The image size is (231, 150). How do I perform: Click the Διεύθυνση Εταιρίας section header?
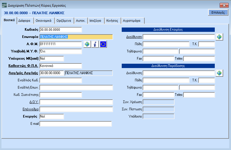[x=168, y=30]
